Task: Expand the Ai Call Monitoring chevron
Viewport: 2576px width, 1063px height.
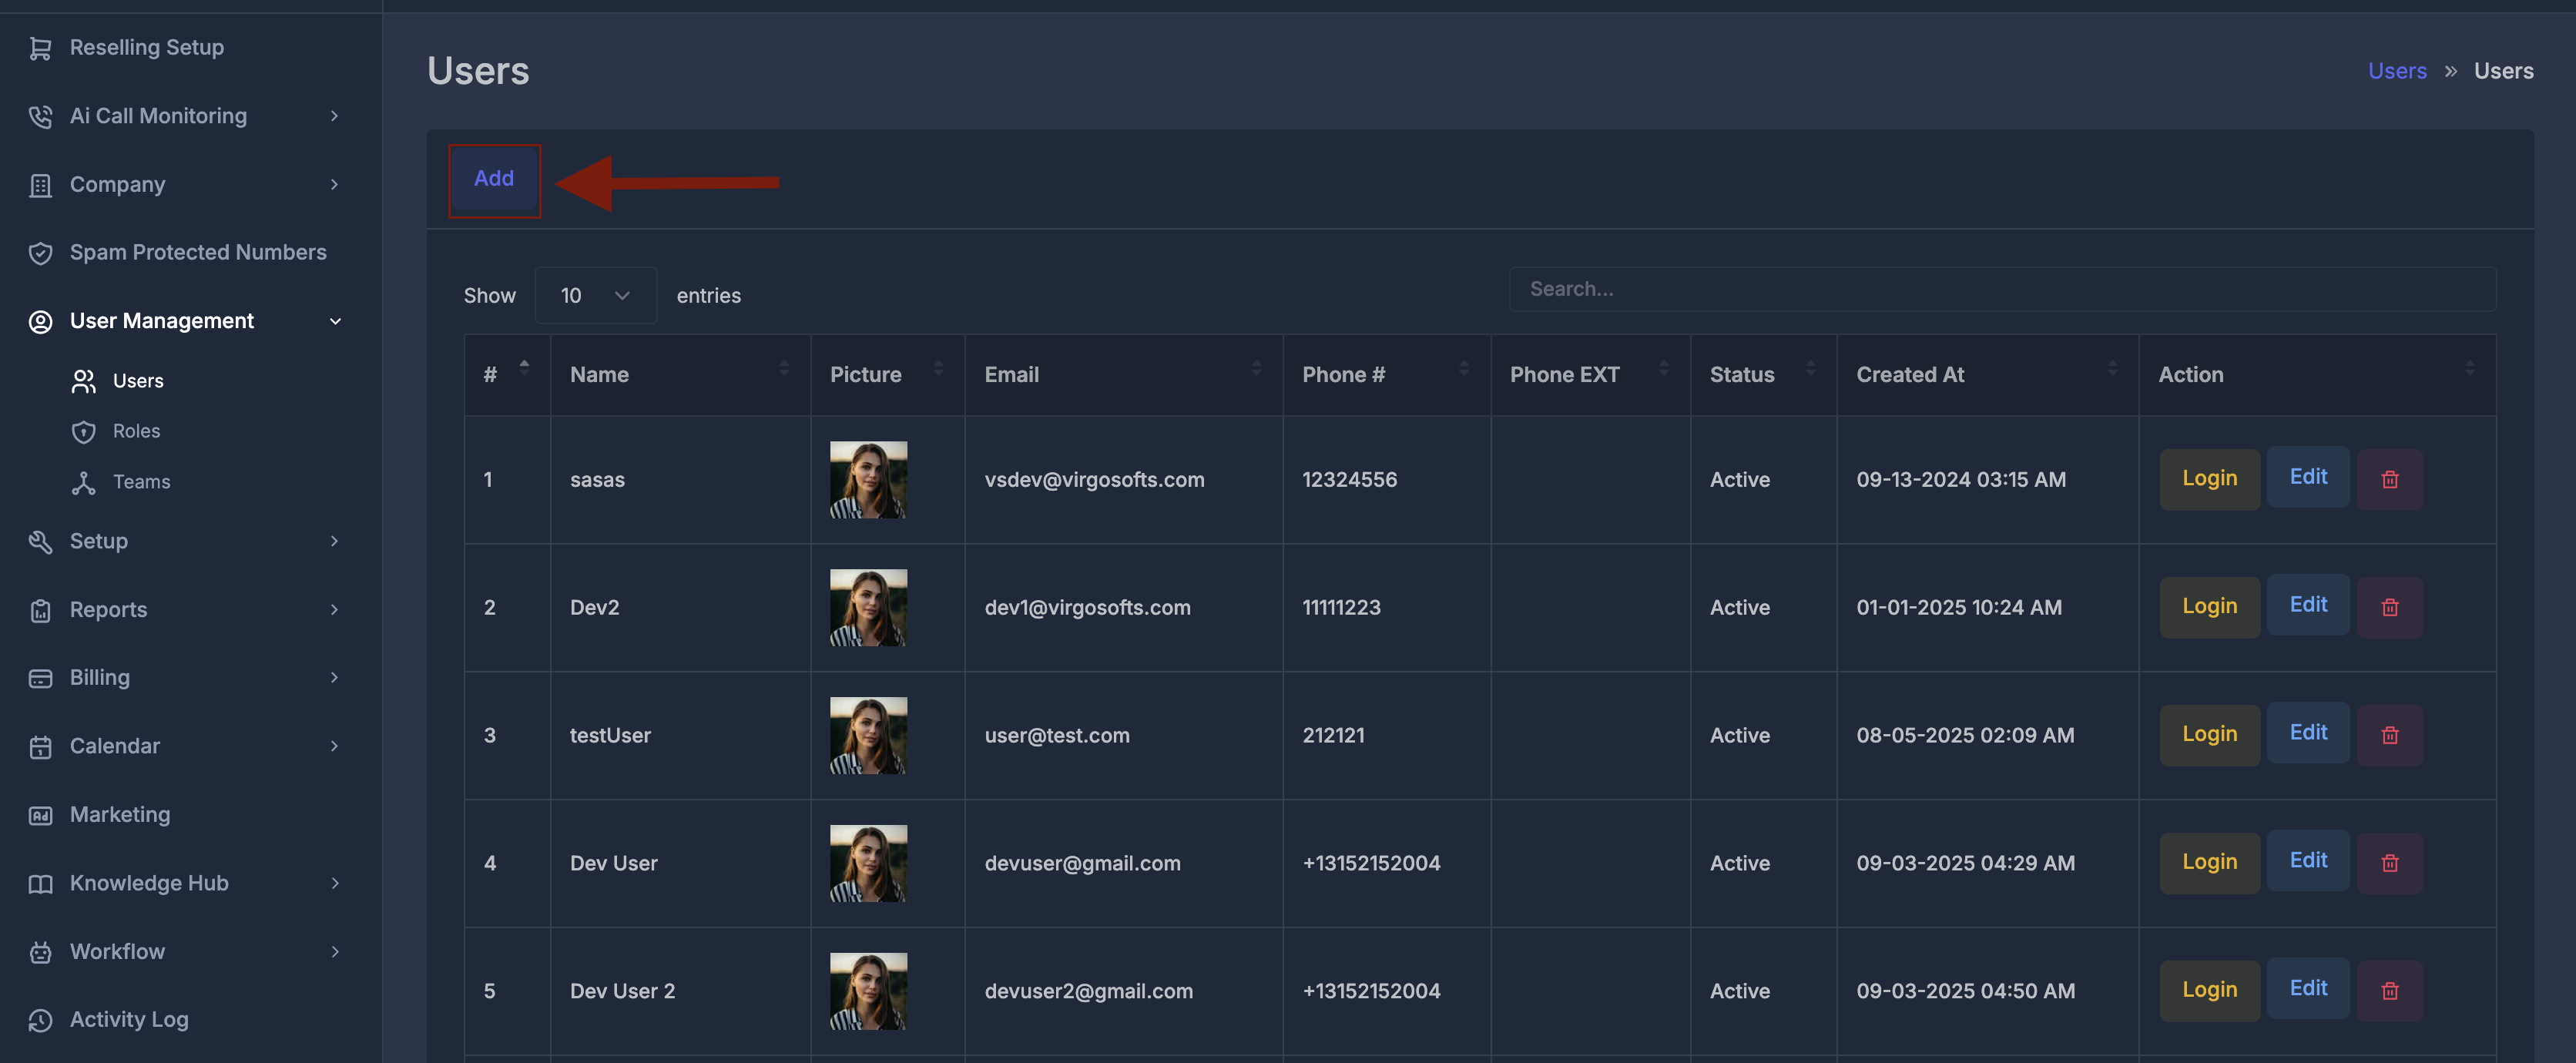Action: (x=334, y=116)
